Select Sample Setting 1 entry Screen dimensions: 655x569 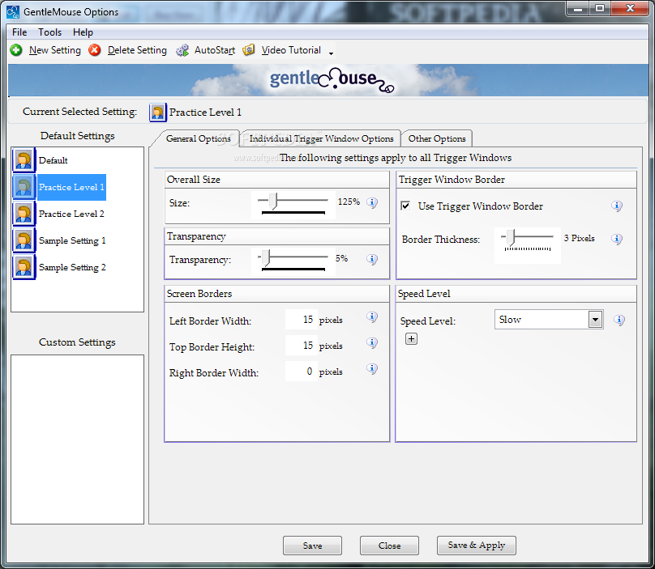click(x=72, y=240)
